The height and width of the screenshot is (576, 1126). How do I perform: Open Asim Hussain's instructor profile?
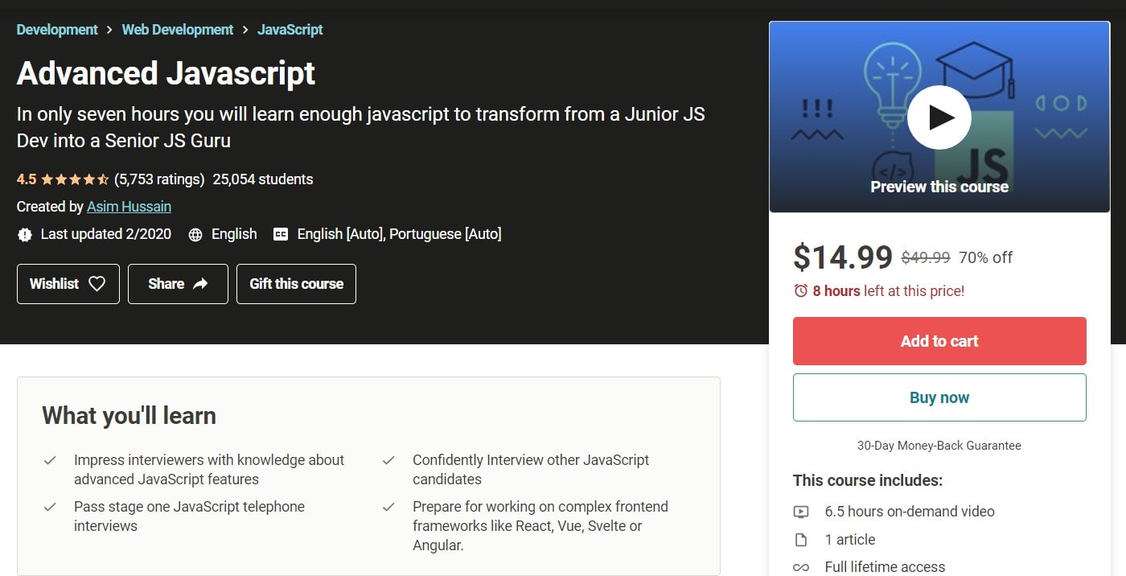(x=129, y=207)
